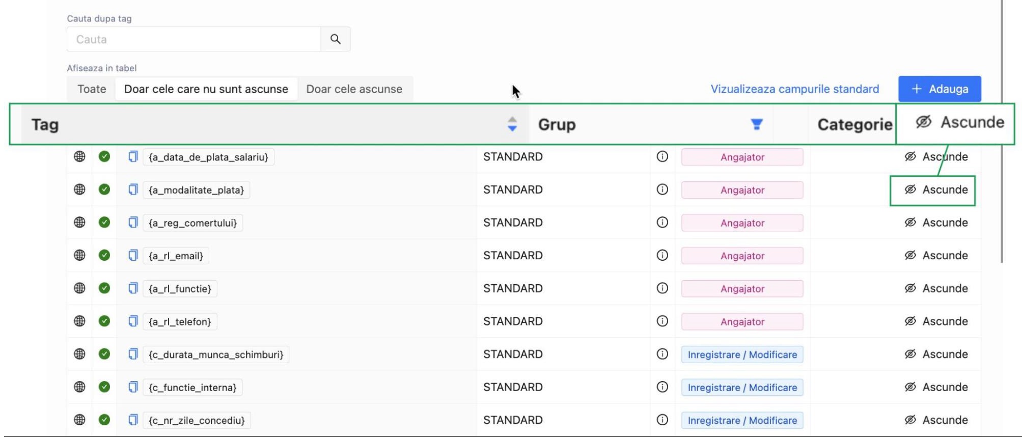The height and width of the screenshot is (437, 1022).
Task: Click green check icon for a_rl_telefon
Action: (104, 321)
